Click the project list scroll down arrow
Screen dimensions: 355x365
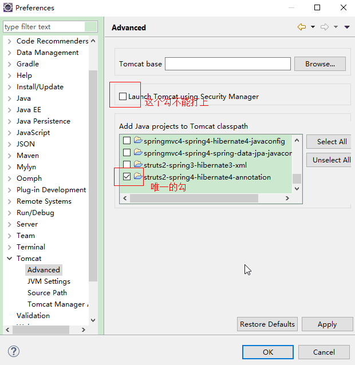click(x=297, y=188)
